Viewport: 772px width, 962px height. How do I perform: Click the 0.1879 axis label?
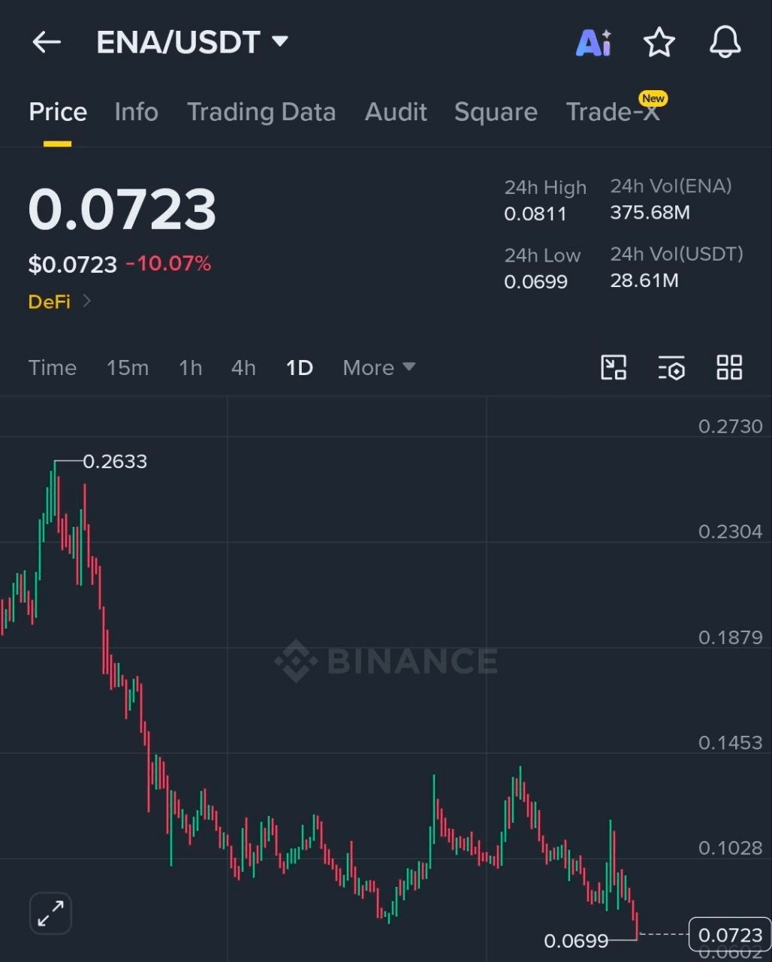[x=731, y=637]
